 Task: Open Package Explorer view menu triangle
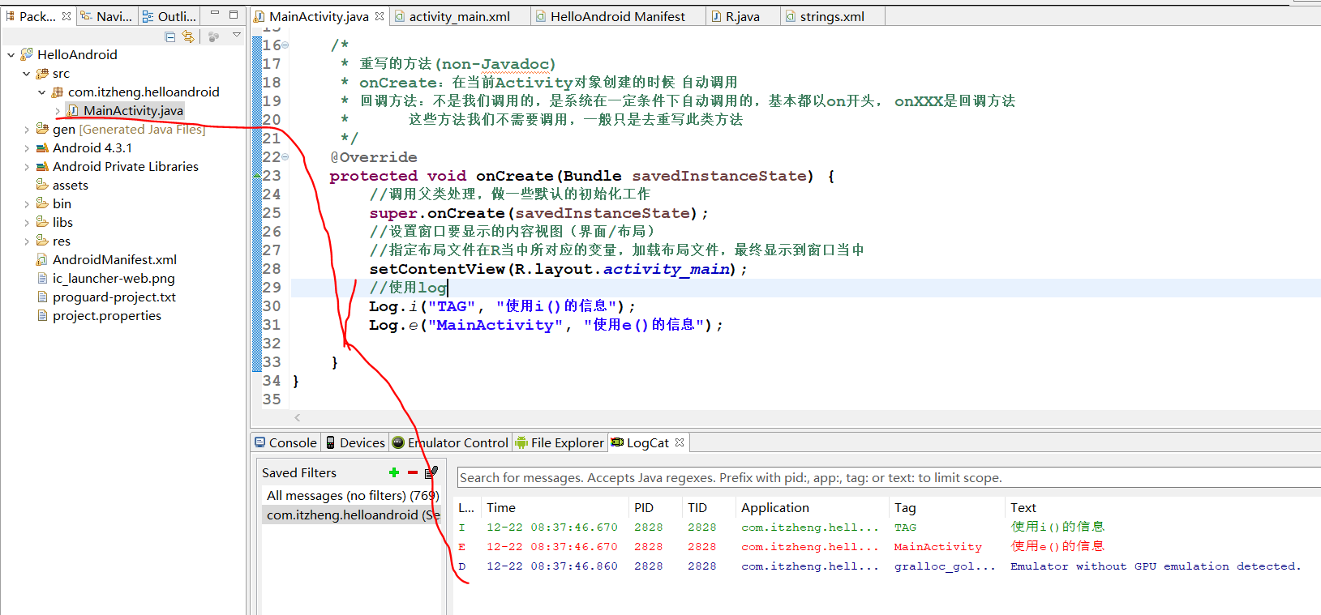click(237, 35)
